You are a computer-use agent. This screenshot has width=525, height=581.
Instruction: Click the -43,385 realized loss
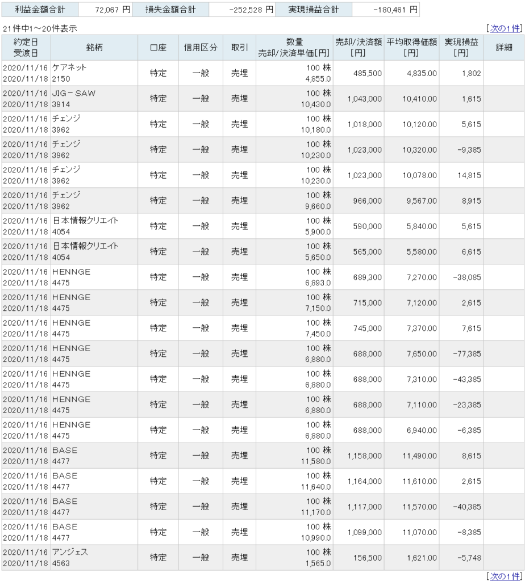pos(466,380)
